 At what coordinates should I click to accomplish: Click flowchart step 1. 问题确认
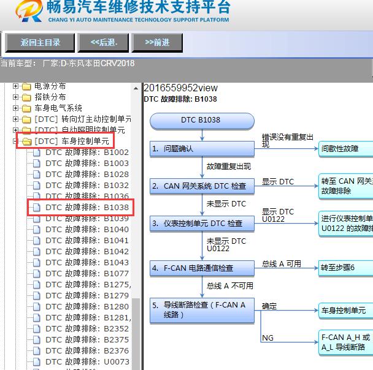point(202,149)
